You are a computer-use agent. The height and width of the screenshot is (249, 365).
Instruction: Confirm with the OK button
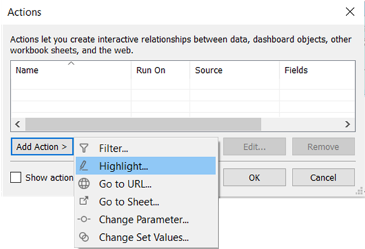point(254,177)
